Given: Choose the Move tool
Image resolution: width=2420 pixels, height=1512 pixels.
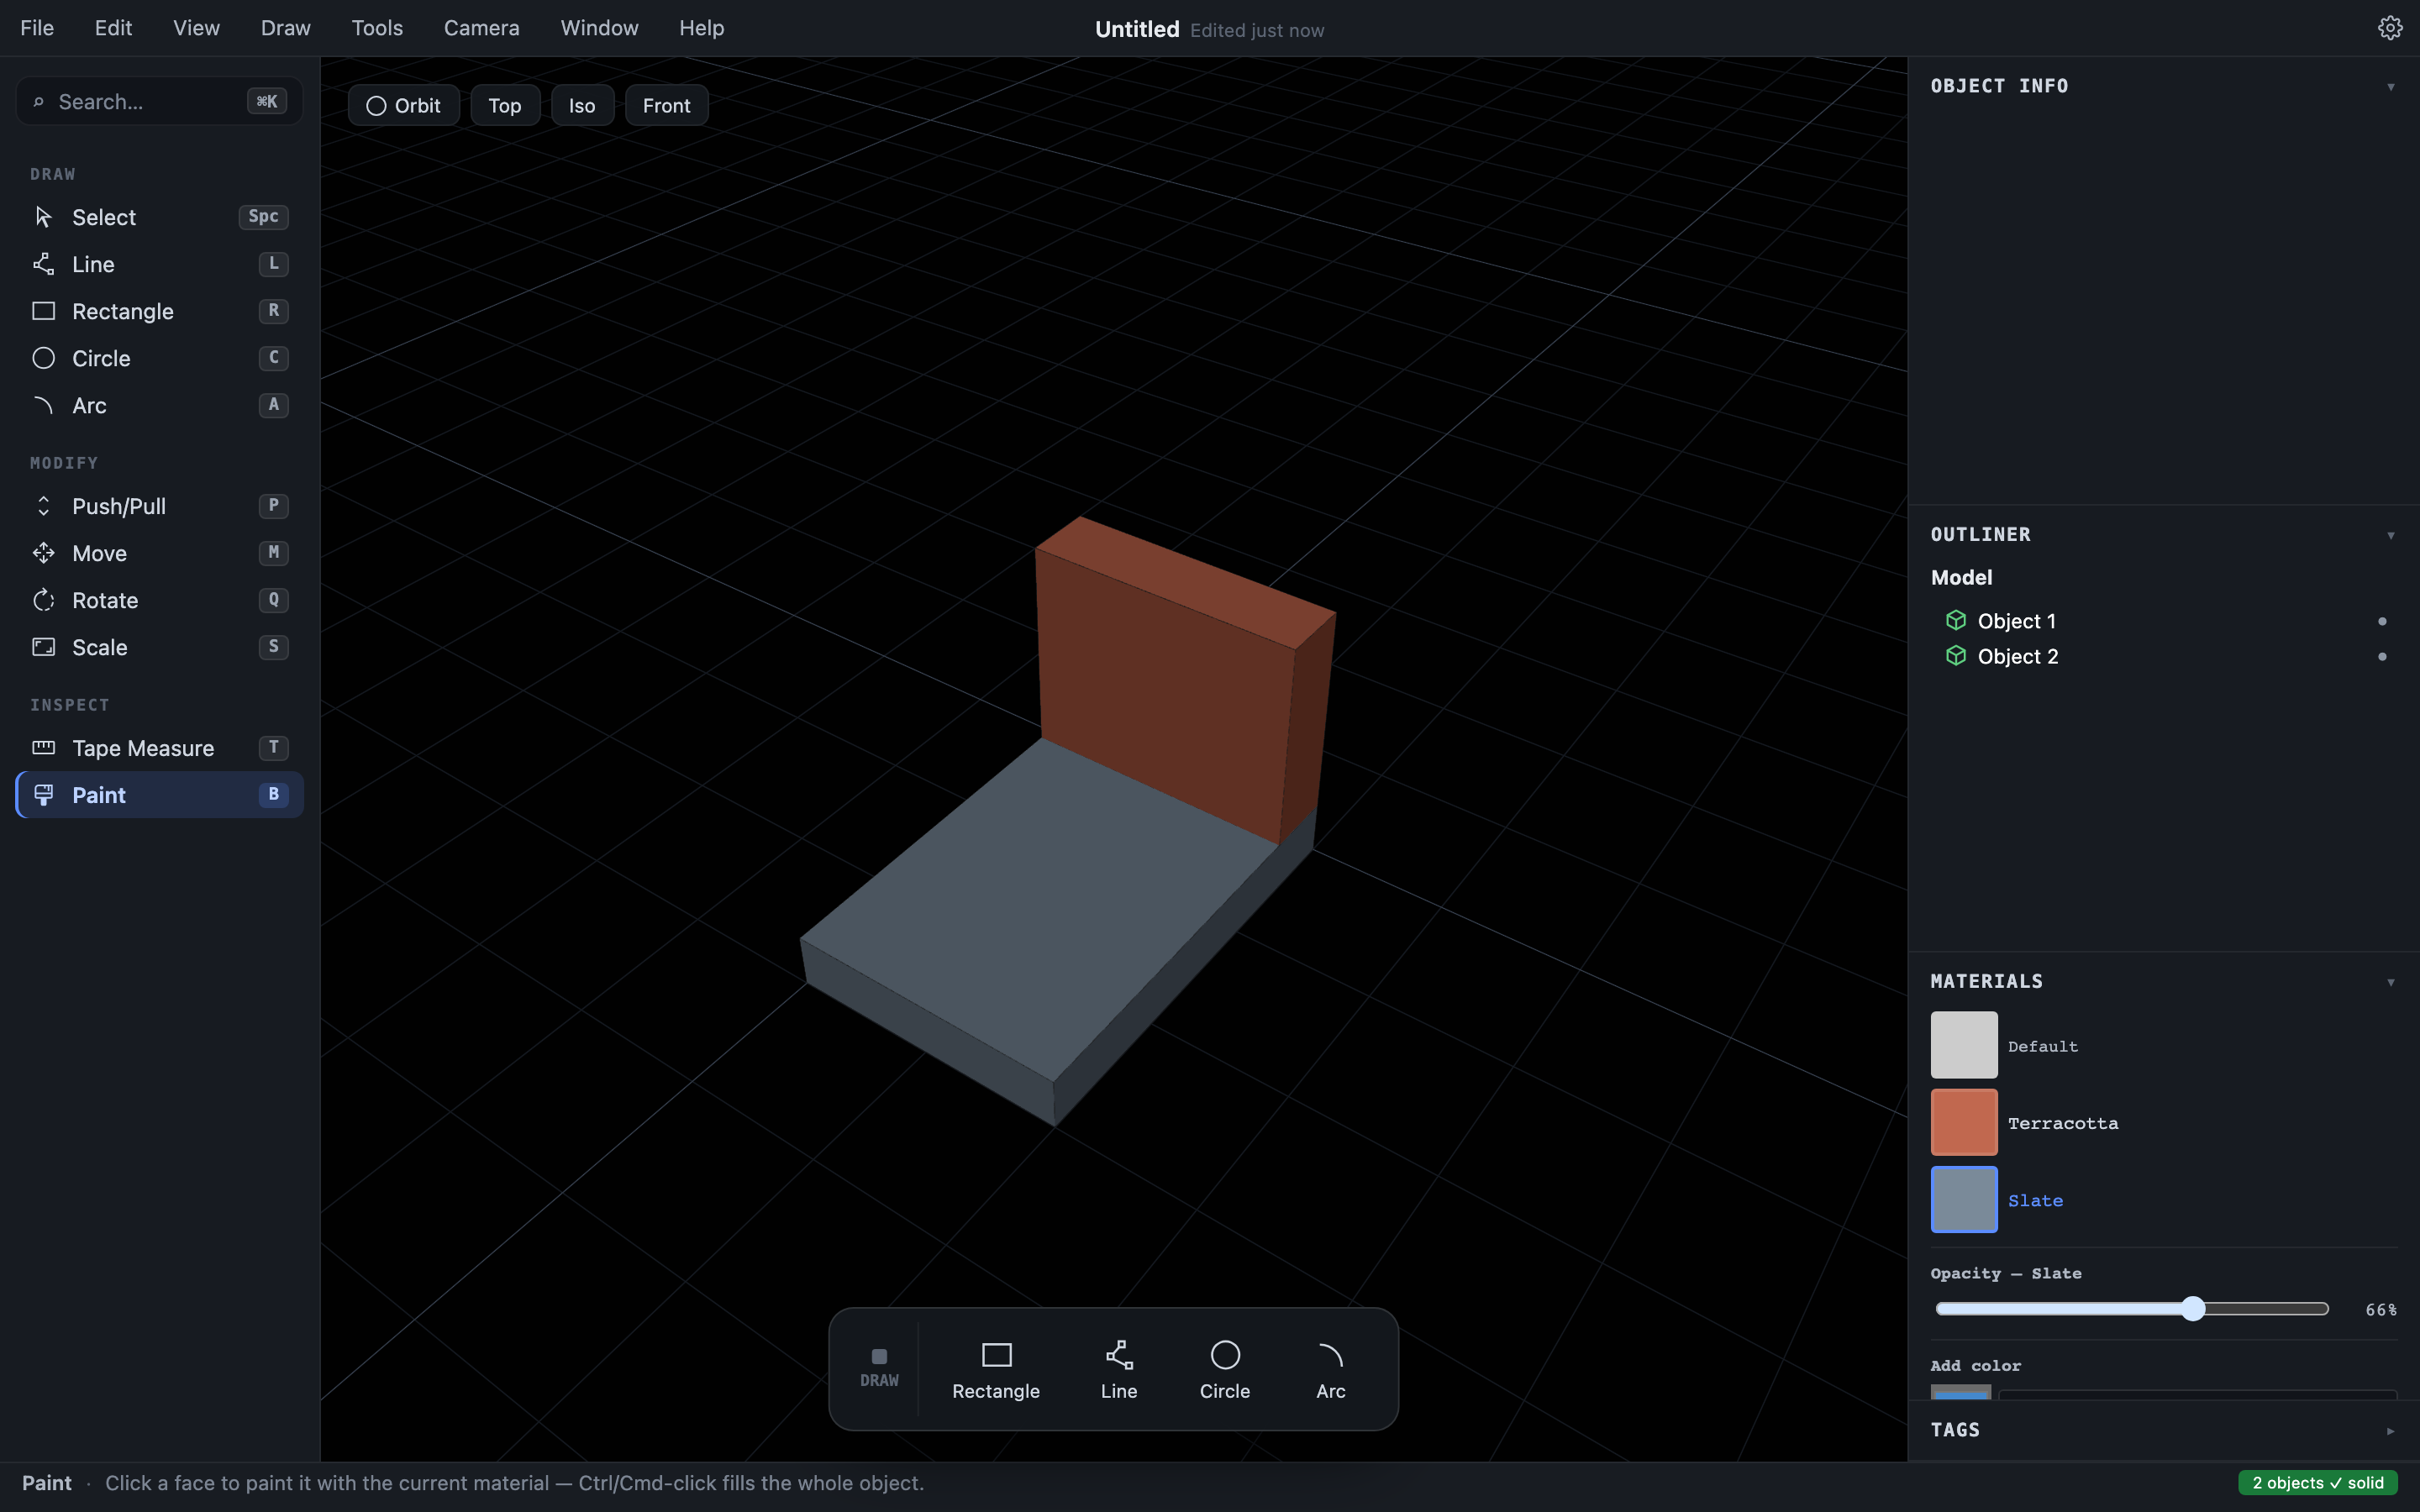Looking at the screenshot, I should 160,553.
